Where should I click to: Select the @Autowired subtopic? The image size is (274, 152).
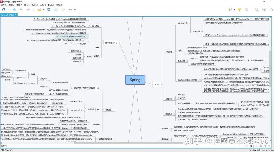[20, 71]
